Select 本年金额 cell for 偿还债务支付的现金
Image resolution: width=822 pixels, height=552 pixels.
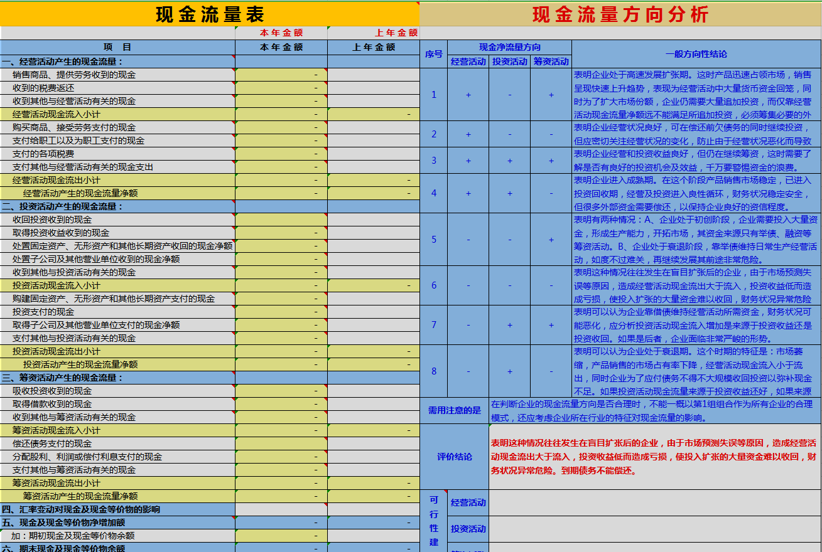[281, 443]
